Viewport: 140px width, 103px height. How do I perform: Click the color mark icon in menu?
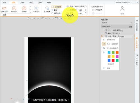tap(104, 52)
